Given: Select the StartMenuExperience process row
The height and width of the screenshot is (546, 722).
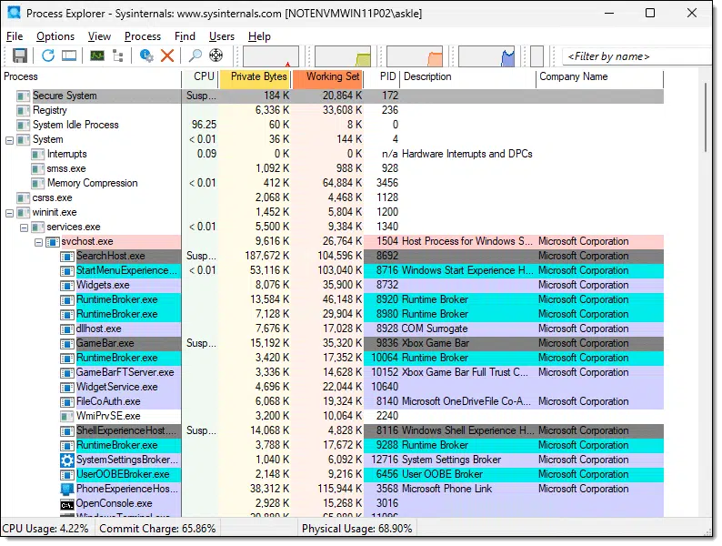Looking at the screenshot, I should click(332, 270).
